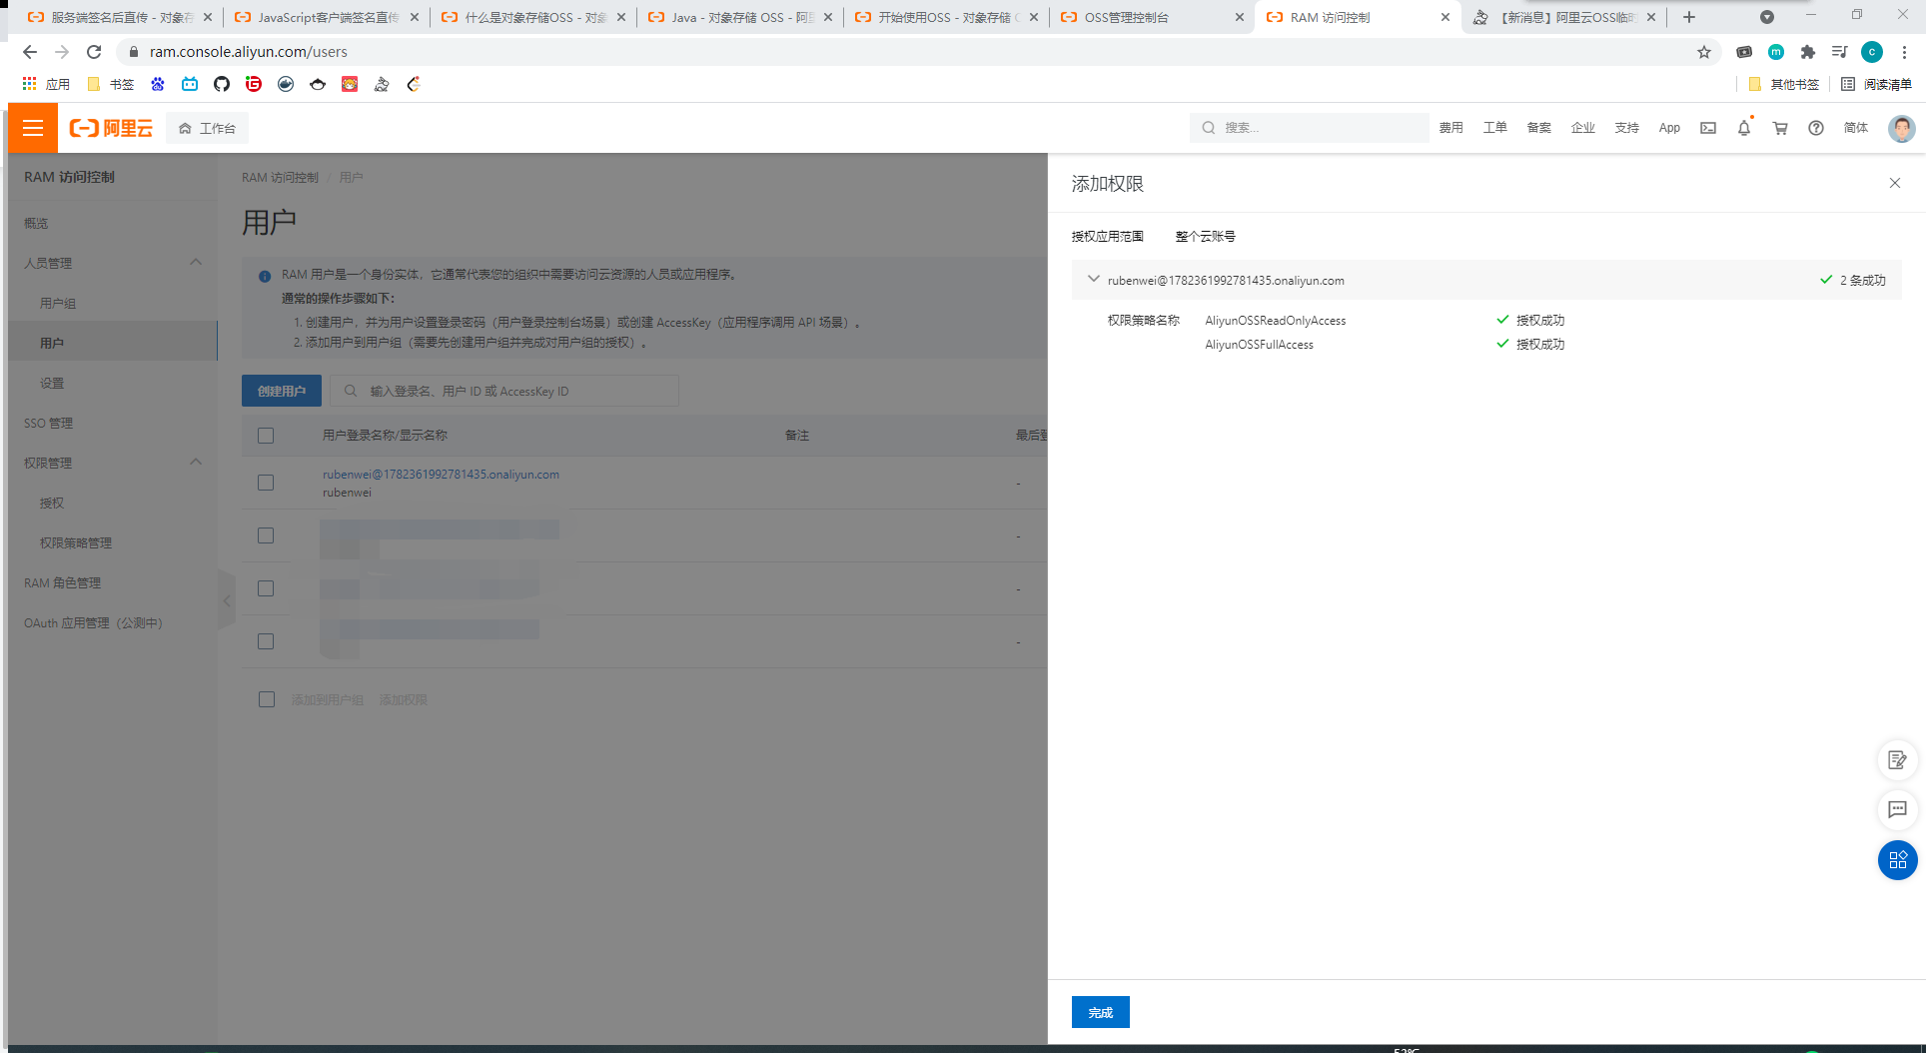Open the Baidu paw bookmark icon
Viewport: 1926px width, 1053px height.
coord(158,84)
